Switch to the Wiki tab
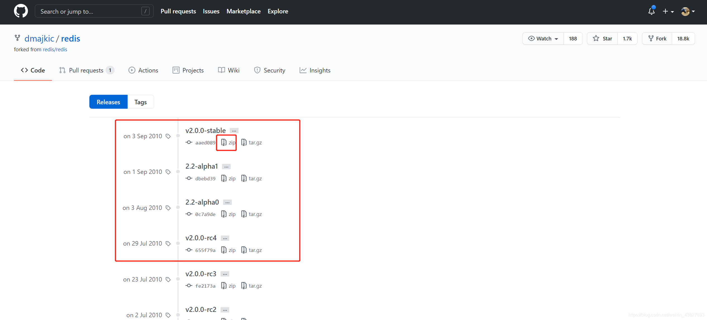 click(x=229, y=70)
